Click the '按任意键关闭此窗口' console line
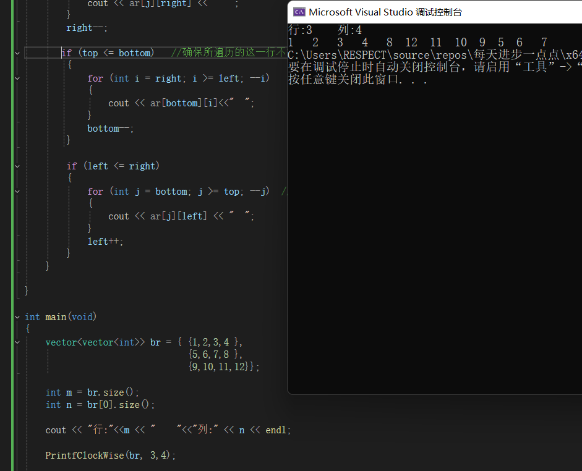582x471 pixels. point(358,79)
